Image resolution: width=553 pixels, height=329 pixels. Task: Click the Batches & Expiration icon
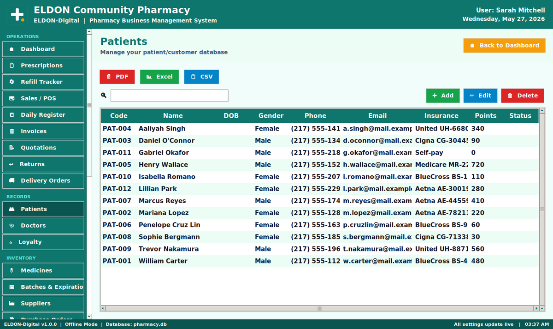tap(12, 287)
